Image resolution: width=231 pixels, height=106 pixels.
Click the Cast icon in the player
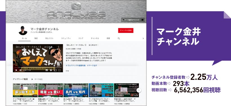coord(55,70)
